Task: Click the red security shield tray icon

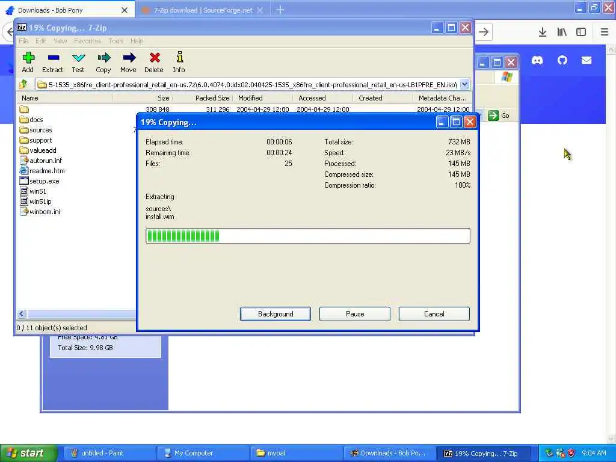Action: click(x=571, y=453)
